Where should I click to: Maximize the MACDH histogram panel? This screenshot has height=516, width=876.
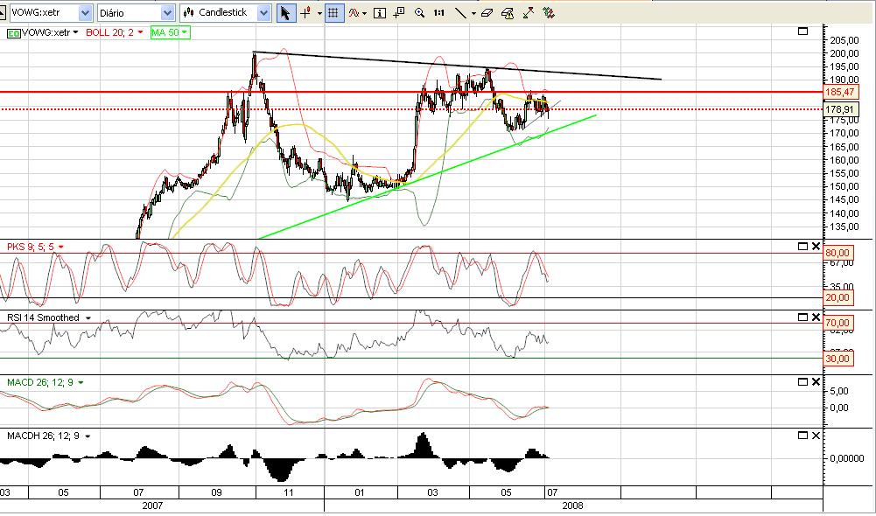802,436
